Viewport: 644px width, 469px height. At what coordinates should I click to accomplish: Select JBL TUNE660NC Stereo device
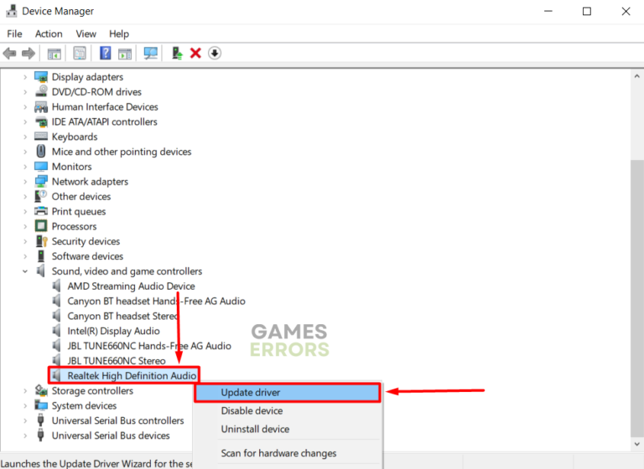tap(117, 361)
